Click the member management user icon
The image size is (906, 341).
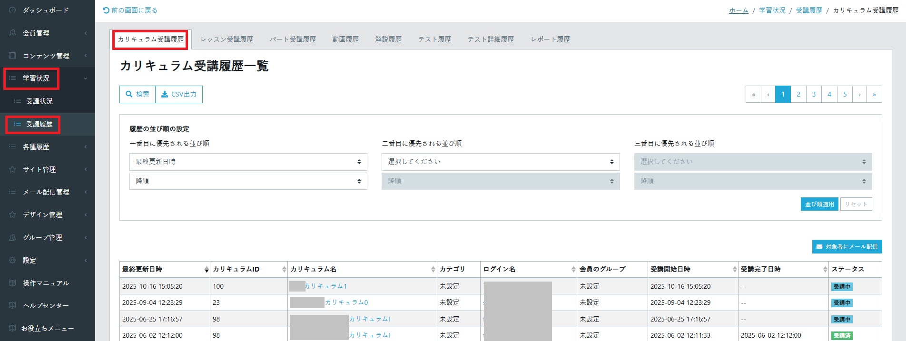coord(12,33)
